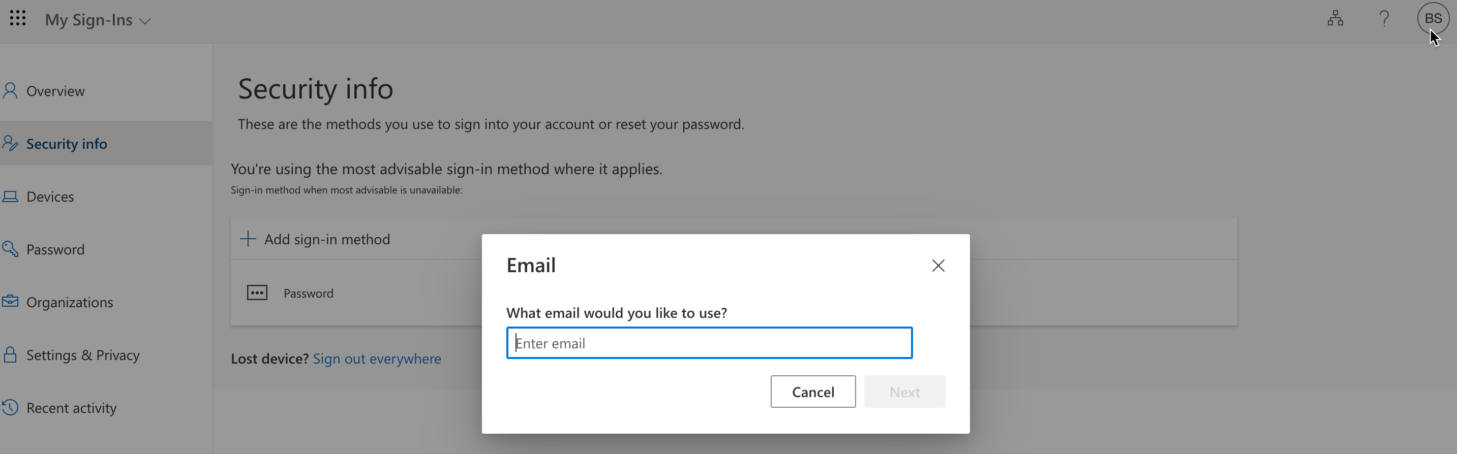Image resolution: width=1457 pixels, height=454 pixels.
Task: Open the help question mark icon
Action: [x=1384, y=19]
